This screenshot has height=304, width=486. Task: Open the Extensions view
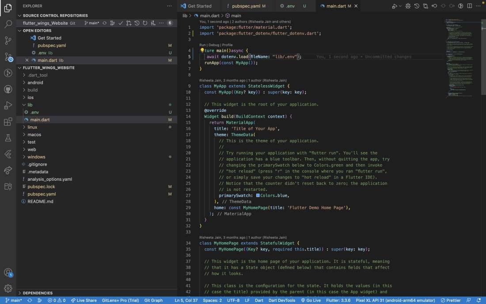click(8, 122)
